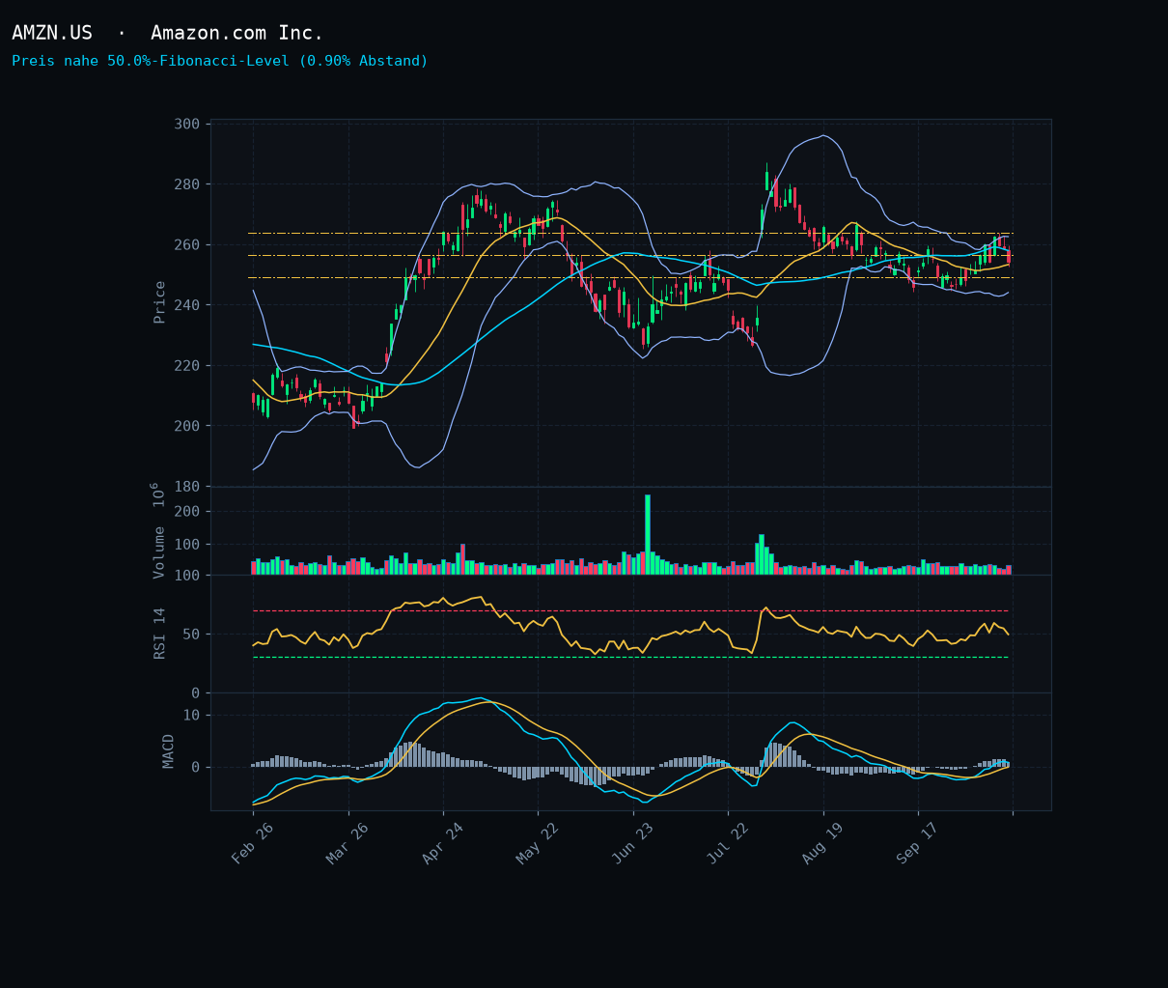Screen dimensions: 1168x988
Task: Click the Fibonacci level subtitle text
Action: (x=220, y=61)
